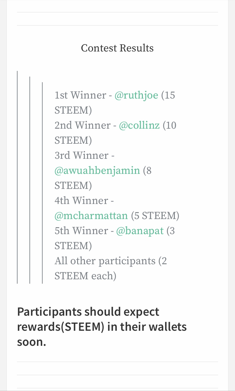This screenshot has height=391, width=235.
Task: Click the 'All other participants' text
Action: pyautogui.click(x=105, y=261)
